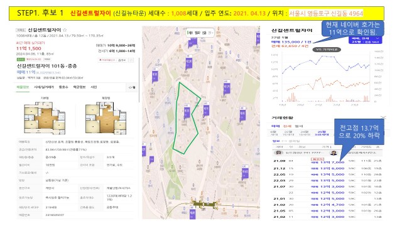This screenshot has width=402, height=226.
Task: Click the 전세 62,650 / 4건 summary
Action: pos(290,46)
